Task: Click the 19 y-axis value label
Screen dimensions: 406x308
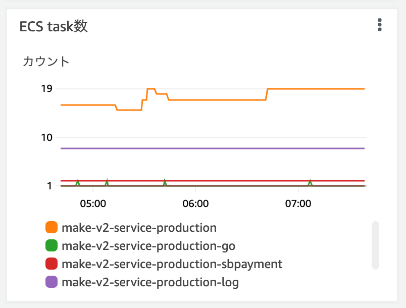Action: pos(46,89)
